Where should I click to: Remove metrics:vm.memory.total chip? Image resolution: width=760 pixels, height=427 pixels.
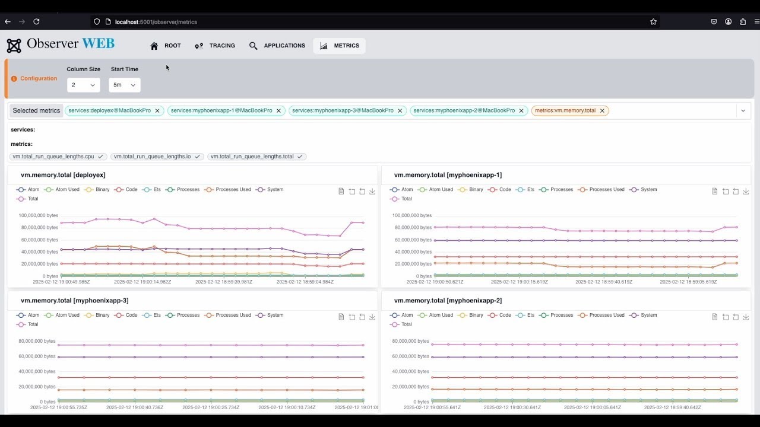(602, 111)
